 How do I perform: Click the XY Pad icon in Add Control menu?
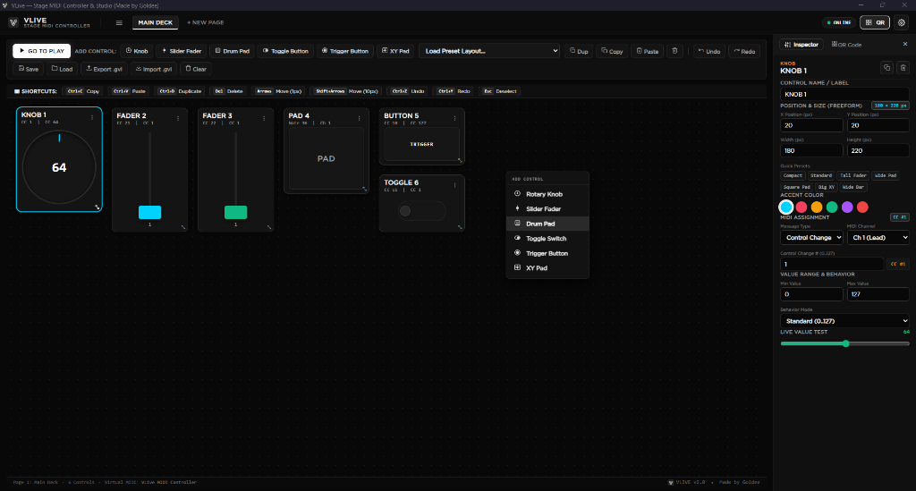point(517,267)
